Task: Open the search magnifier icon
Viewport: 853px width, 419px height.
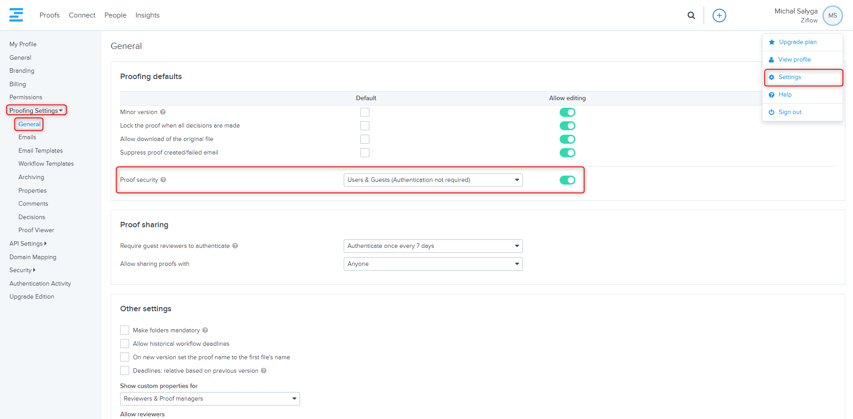Action: (x=691, y=15)
